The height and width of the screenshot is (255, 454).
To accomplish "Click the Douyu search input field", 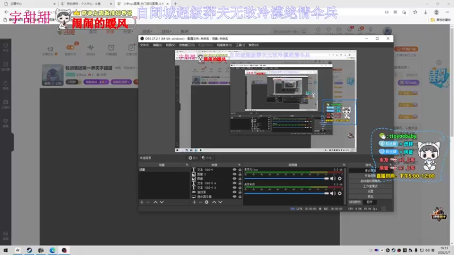I will tap(287, 31).
